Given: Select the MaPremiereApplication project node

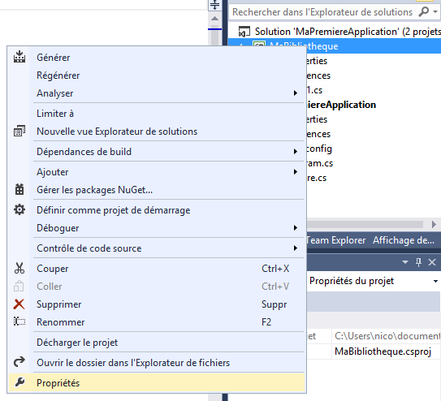Looking at the screenshot, I should (341, 105).
